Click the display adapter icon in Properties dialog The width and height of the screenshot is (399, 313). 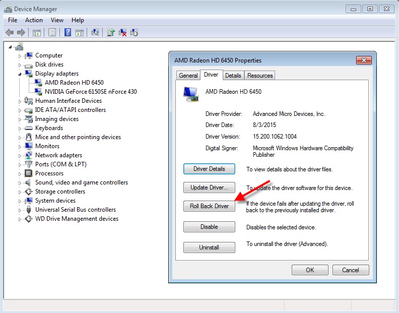point(190,94)
